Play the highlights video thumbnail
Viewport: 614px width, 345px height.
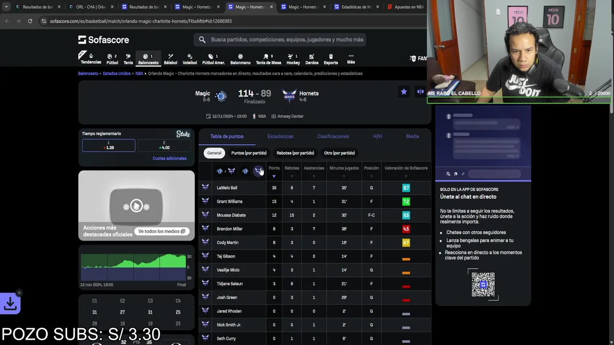pos(136,206)
